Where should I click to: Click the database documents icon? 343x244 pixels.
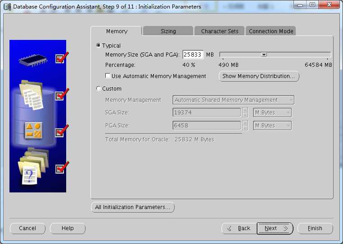coord(32,95)
